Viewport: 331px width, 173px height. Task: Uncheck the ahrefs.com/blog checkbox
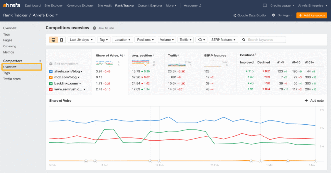[51, 72]
